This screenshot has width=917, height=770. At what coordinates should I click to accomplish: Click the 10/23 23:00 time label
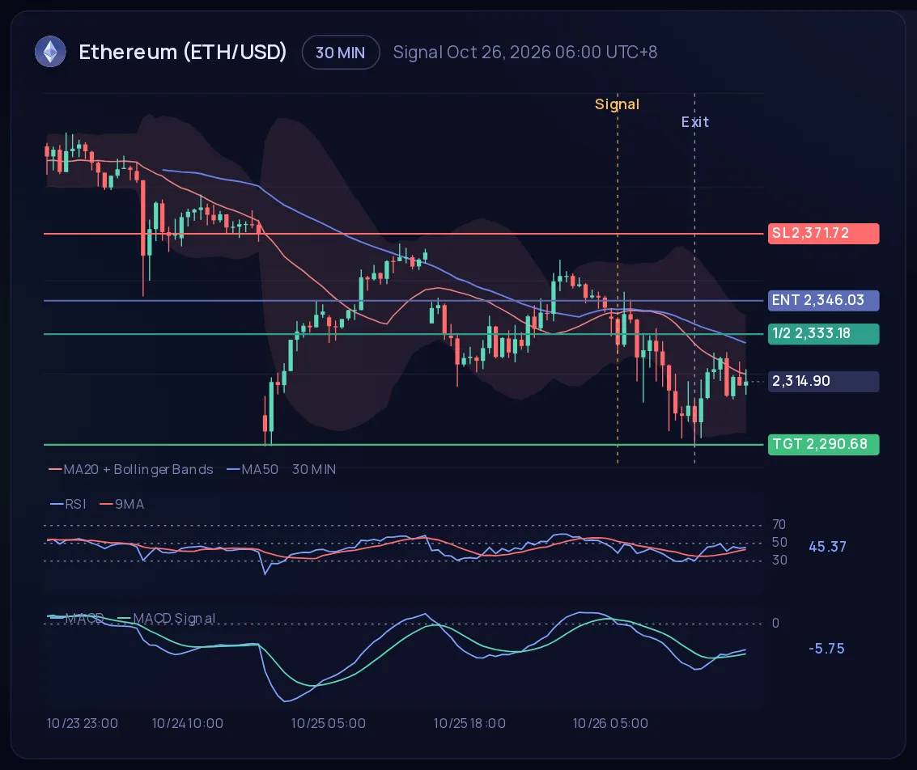click(x=83, y=723)
